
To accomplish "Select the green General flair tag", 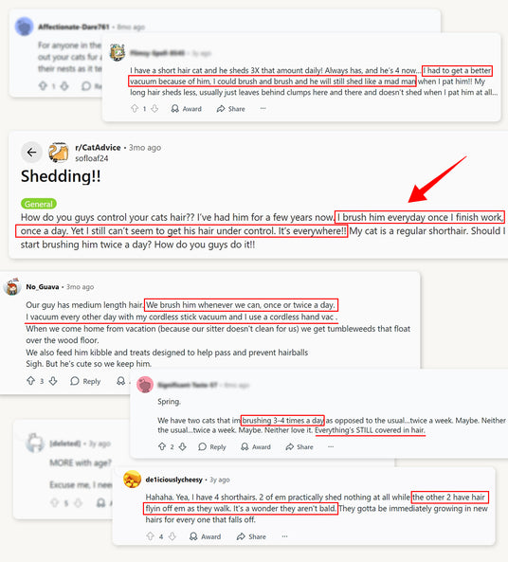I will click(x=38, y=204).
